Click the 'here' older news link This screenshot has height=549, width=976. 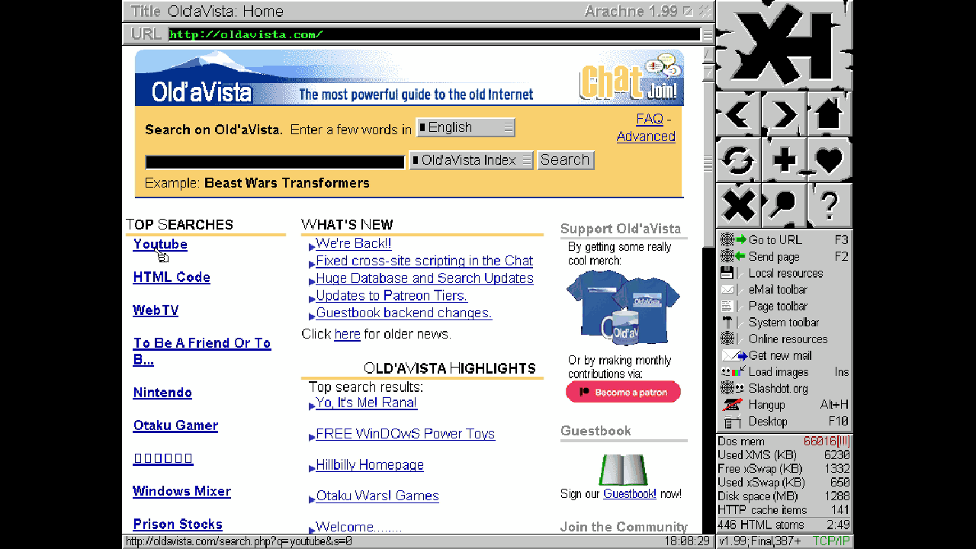click(x=347, y=334)
